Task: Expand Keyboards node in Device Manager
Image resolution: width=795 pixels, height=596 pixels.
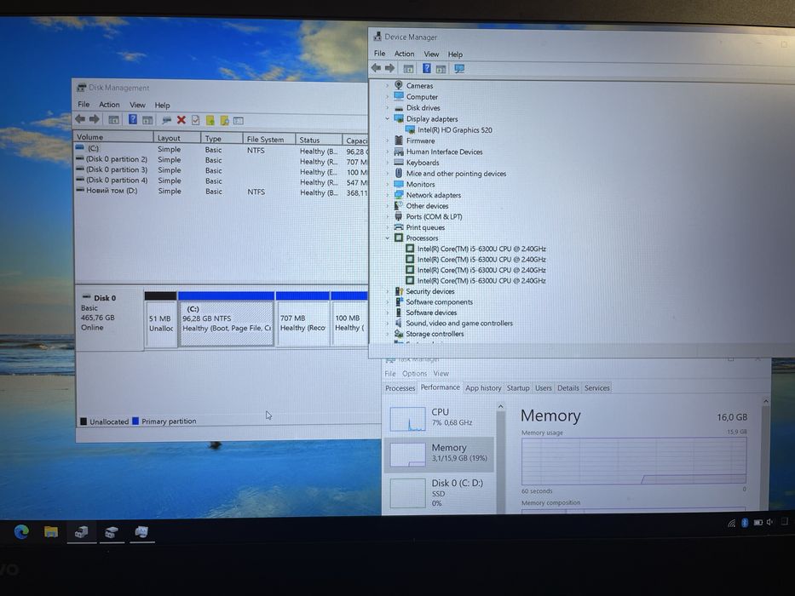Action: [387, 163]
